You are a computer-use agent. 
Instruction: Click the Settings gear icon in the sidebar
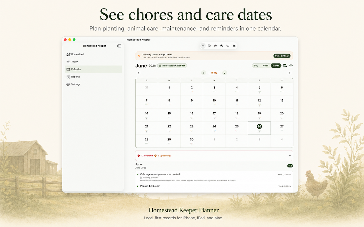pyautogui.click(x=68, y=84)
